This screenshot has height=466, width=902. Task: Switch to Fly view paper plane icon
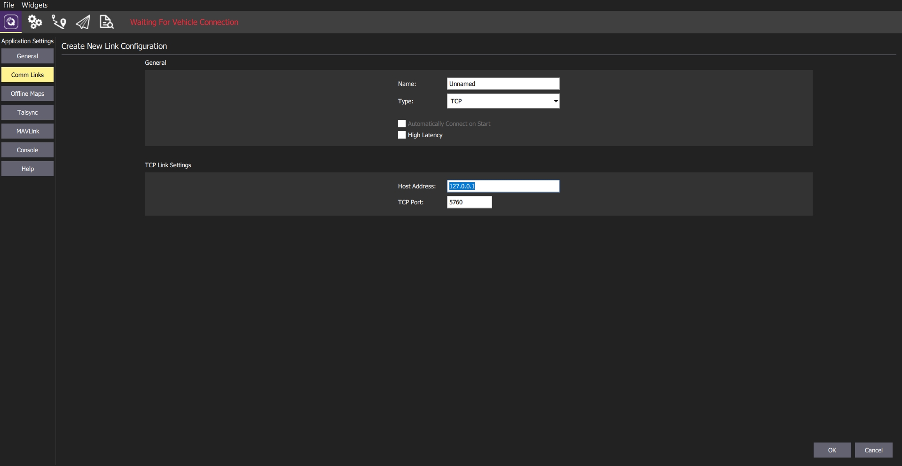pos(83,22)
